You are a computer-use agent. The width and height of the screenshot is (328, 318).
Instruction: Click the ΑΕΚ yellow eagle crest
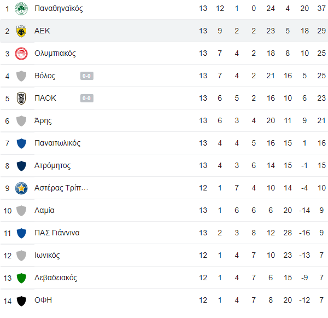[x=21, y=31]
